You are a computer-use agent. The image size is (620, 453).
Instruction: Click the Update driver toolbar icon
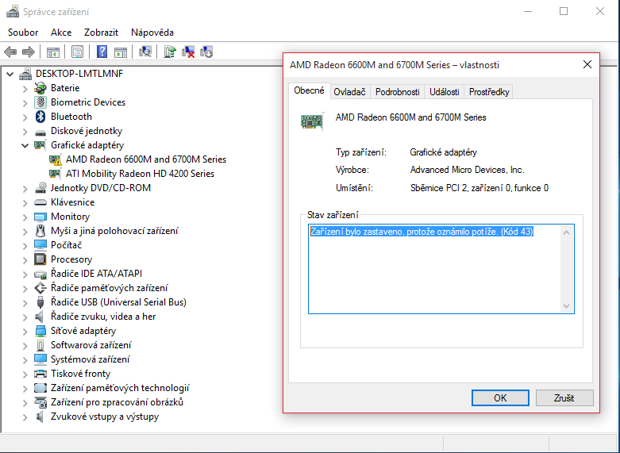pos(170,52)
